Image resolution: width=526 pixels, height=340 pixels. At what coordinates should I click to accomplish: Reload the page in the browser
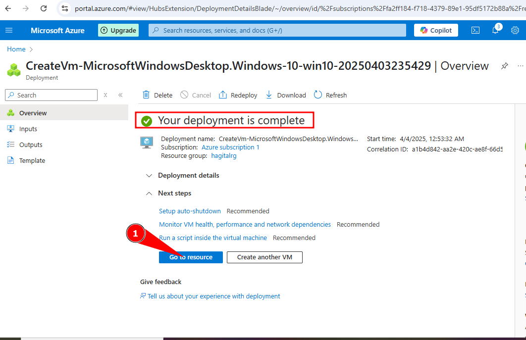pos(44,8)
